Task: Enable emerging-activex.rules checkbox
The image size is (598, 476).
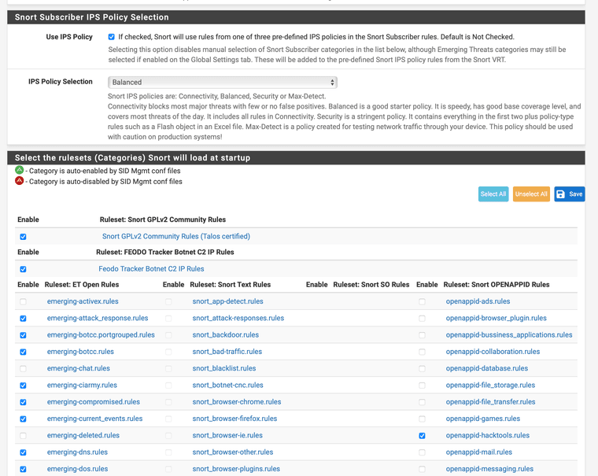Action: (x=23, y=301)
